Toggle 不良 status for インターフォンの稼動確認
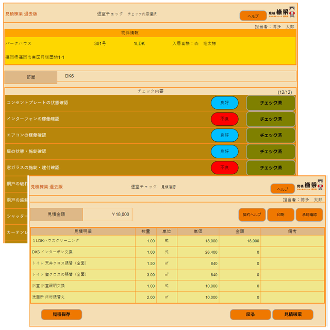This screenshot has width=330, height=330. point(224,119)
